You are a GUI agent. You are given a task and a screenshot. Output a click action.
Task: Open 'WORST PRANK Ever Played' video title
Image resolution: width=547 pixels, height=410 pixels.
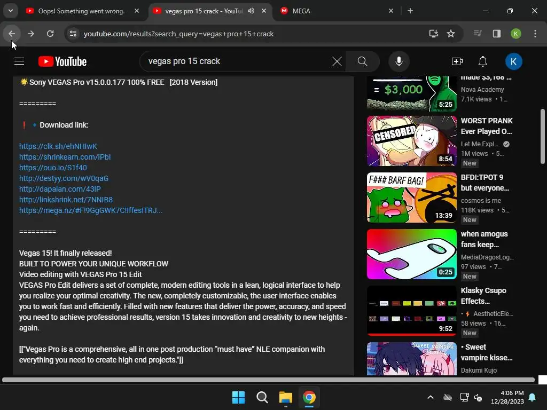[x=487, y=126]
